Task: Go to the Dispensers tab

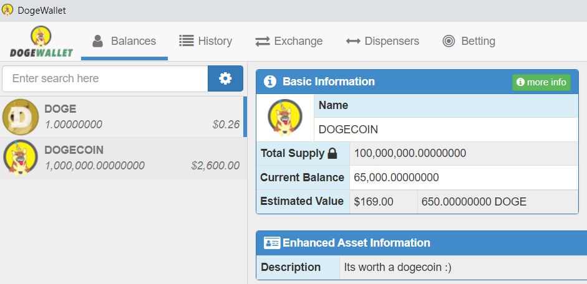Action: pyautogui.click(x=382, y=41)
